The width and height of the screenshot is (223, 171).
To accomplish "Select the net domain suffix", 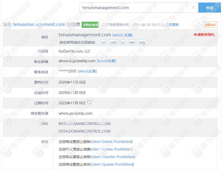I will coord(132,42).
